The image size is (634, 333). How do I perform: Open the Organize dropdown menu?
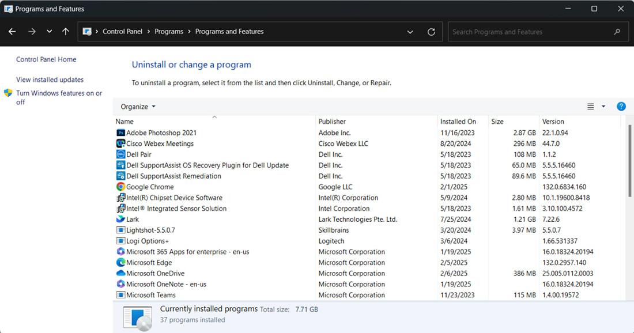(138, 107)
